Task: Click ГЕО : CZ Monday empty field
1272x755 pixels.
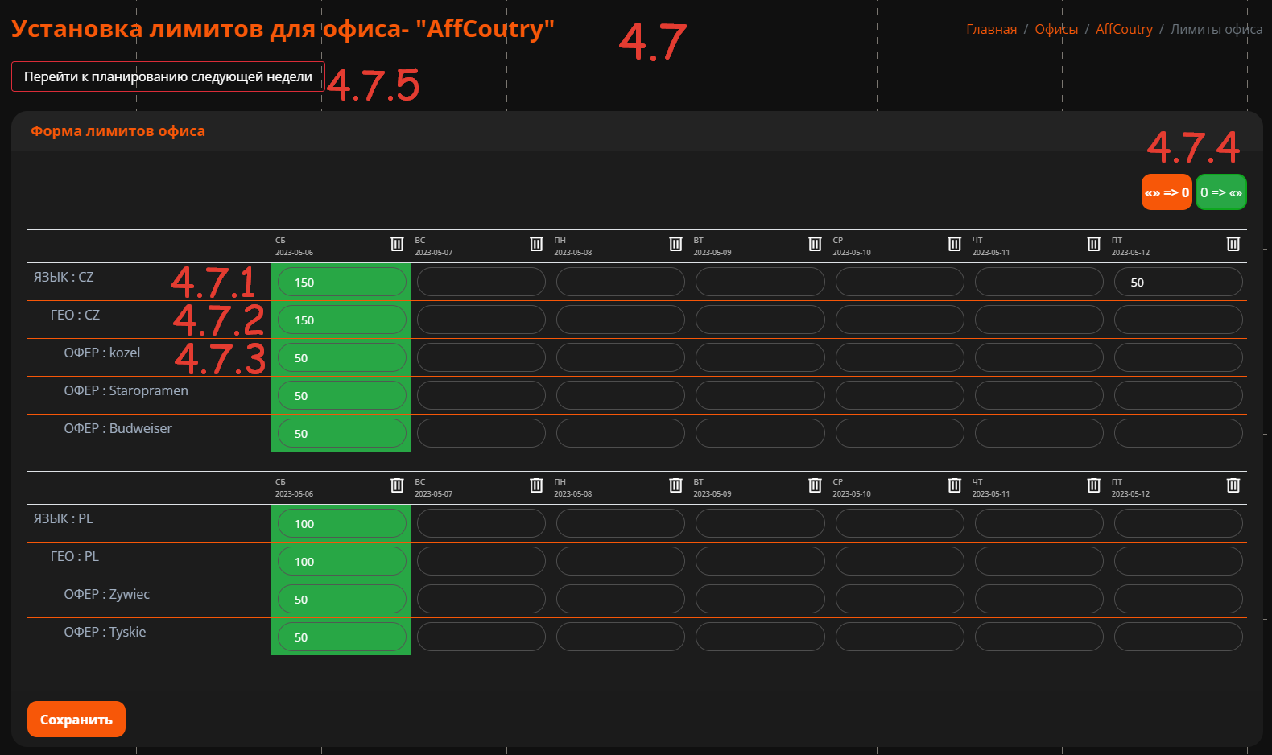Action: coord(621,320)
